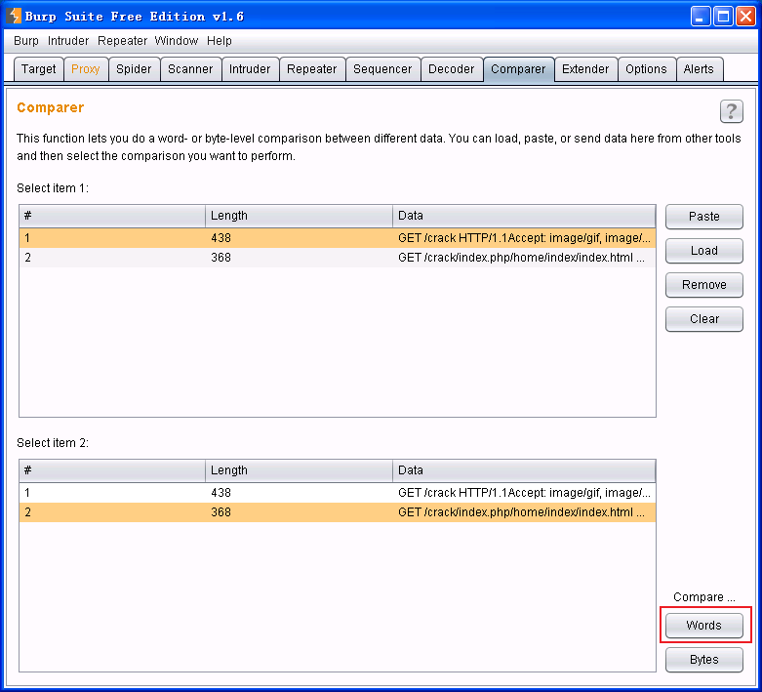762x692 pixels.
Task: Switch to the Options tab
Action: point(646,69)
